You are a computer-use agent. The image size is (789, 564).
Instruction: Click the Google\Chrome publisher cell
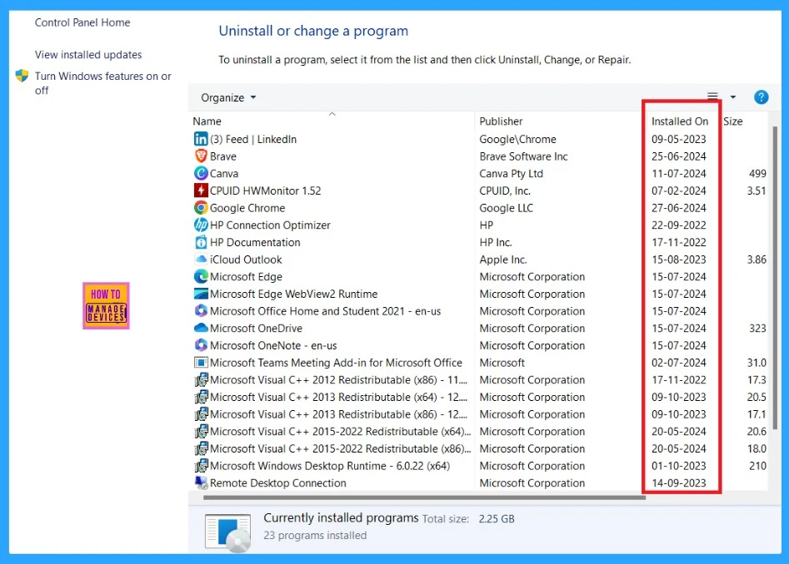point(517,139)
